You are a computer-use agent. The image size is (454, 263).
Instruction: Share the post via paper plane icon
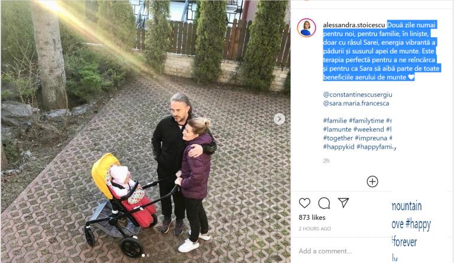(343, 203)
